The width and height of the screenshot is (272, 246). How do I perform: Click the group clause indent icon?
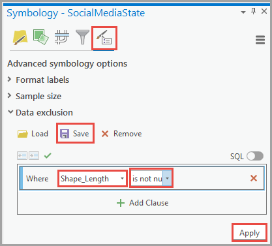[34, 156]
